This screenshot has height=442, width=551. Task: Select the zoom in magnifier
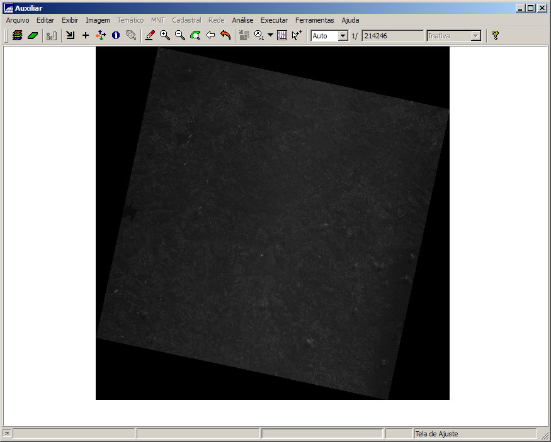pos(165,36)
